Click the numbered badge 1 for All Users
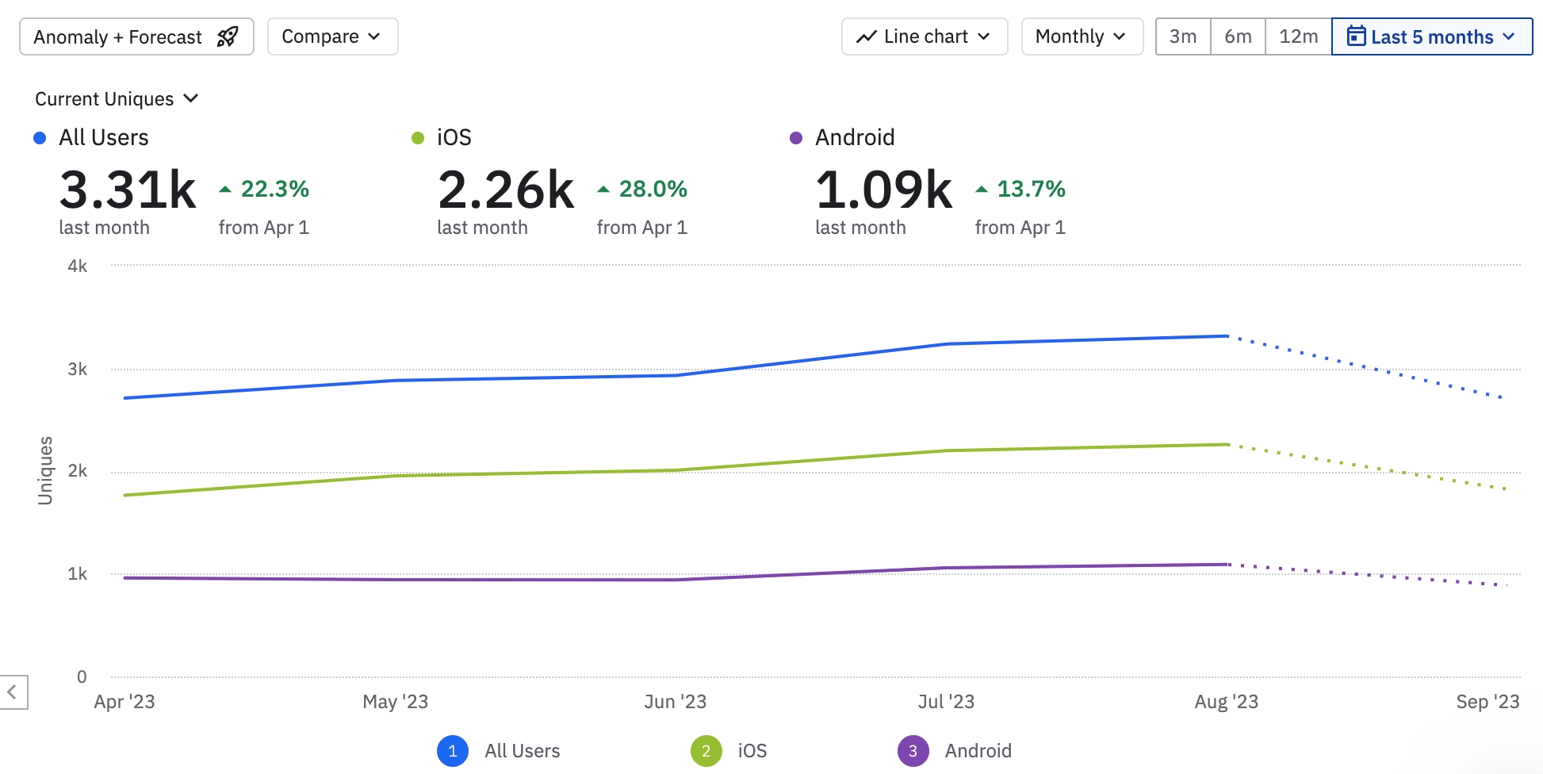This screenshot has height=774, width=1543. pyautogui.click(x=453, y=751)
